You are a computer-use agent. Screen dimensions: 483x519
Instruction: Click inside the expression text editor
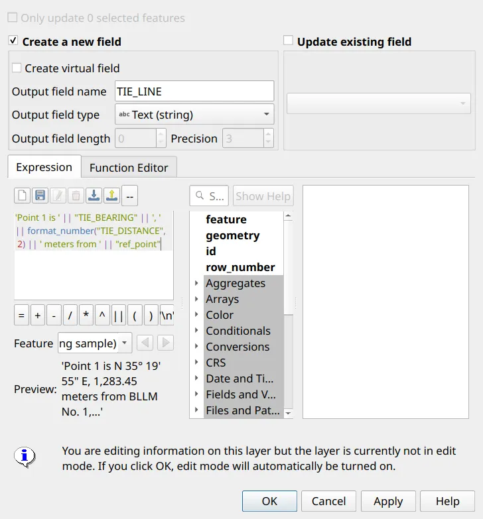pyautogui.click(x=94, y=255)
